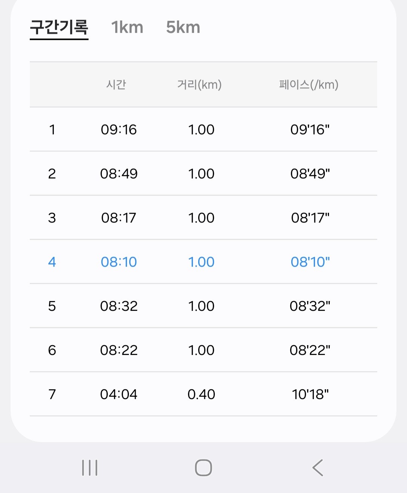The height and width of the screenshot is (493, 407).
Task: Select lap 1 row number
Action: [x=52, y=130]
